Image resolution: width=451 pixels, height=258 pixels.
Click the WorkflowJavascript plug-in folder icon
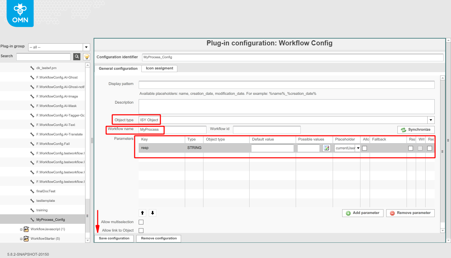click(x=26, y=229)
